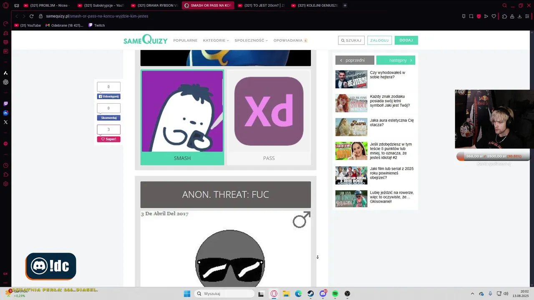This screenshot has width=534, height=300.
Task: Open Gmail Odebrane bookmark
Action: 64,25
